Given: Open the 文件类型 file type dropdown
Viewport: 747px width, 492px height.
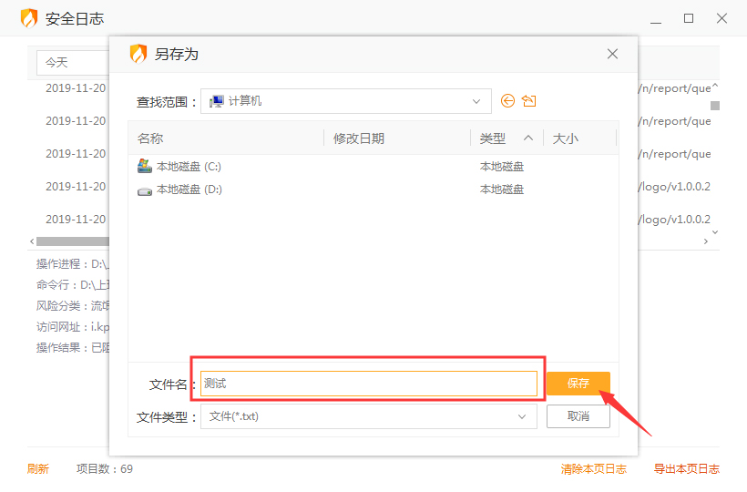Looking at the screenshot, I should [522, 416].
